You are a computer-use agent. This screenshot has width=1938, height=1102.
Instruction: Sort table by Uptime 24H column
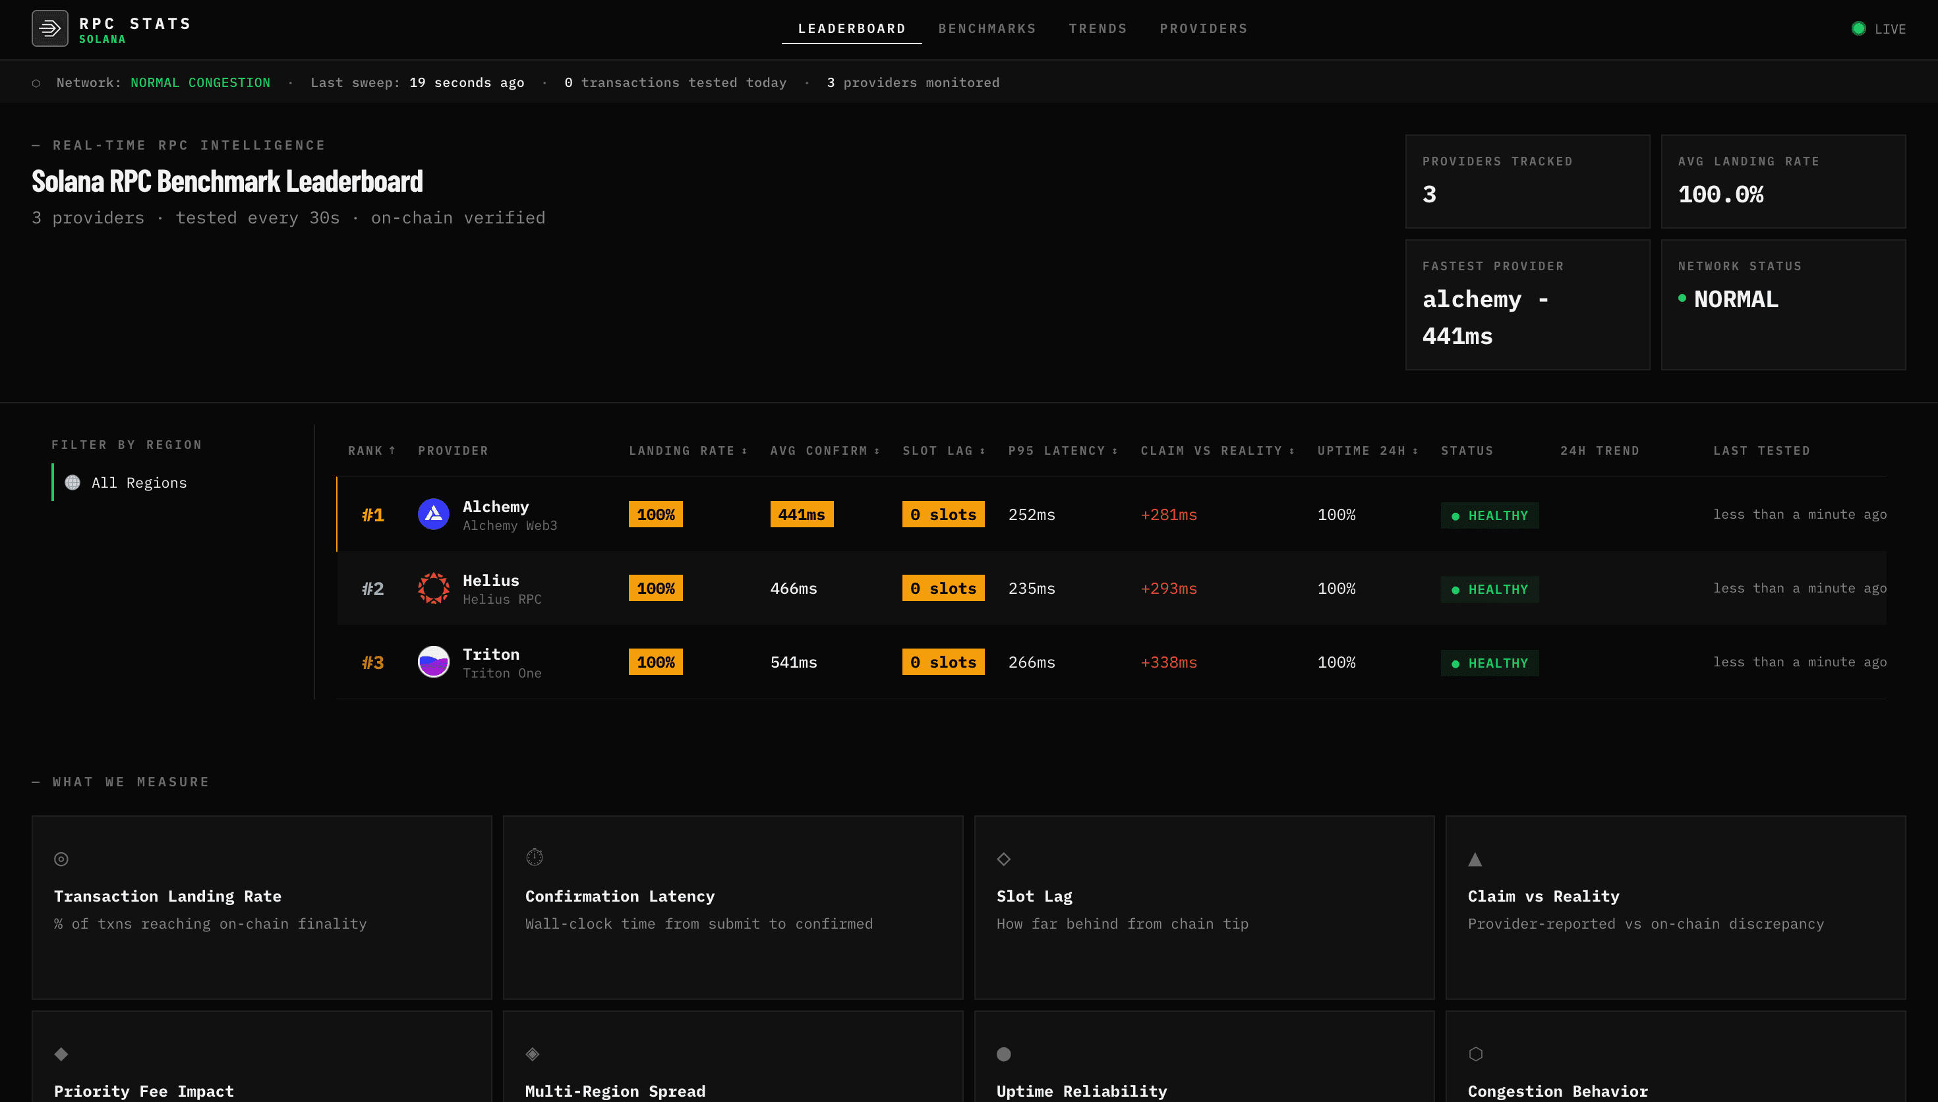pos(1367,451)
